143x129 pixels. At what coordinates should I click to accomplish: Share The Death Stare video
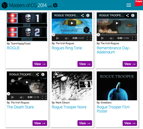[x=37, y=74]
